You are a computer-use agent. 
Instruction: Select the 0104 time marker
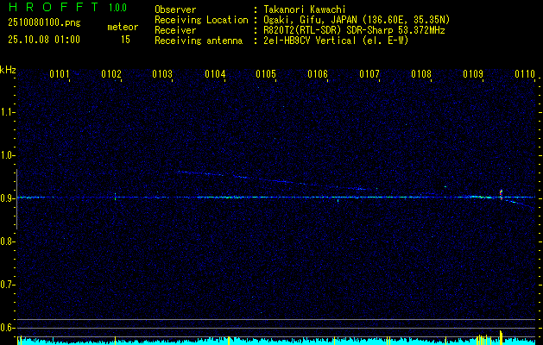pos(215,75)
